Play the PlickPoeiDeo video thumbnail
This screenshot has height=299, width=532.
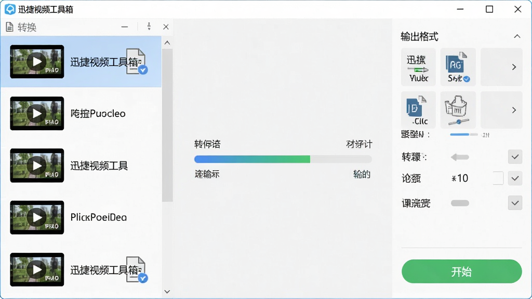click(37, 218)
